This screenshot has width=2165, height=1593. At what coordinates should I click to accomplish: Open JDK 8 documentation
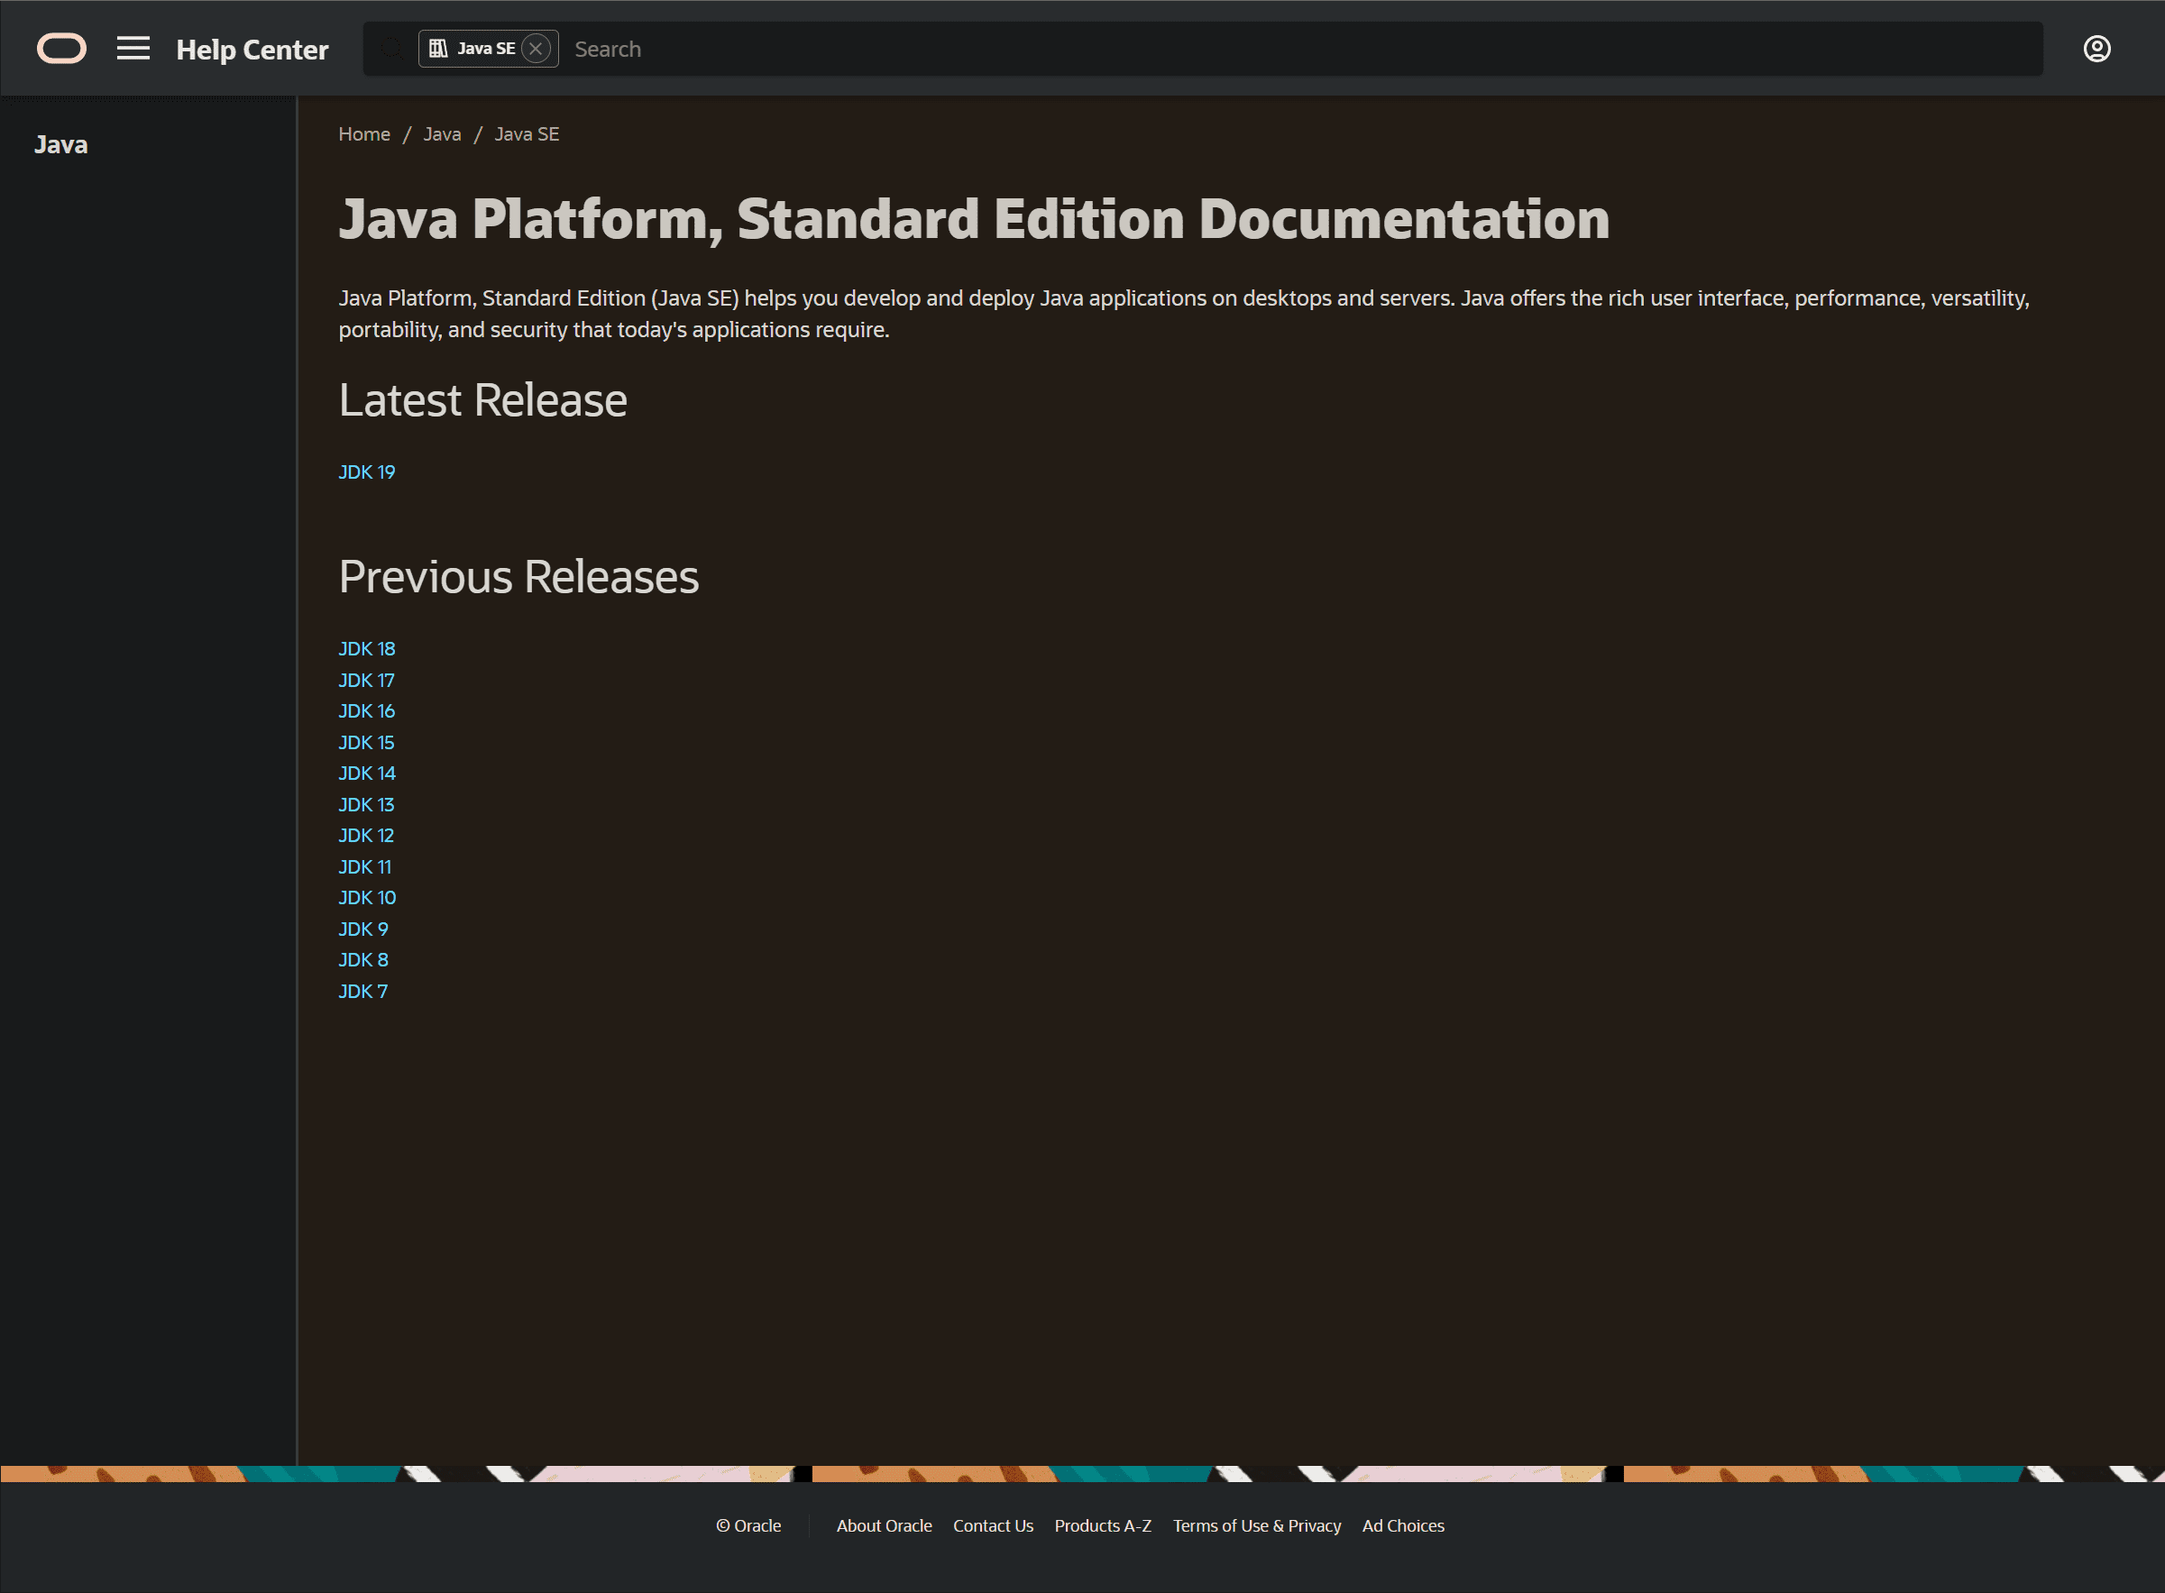tap(362, 959)
